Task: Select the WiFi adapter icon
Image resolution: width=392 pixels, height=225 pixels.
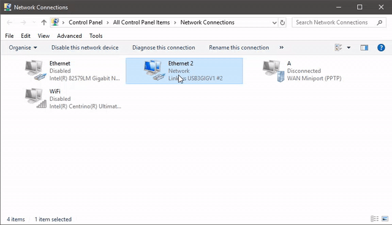Action: (36, 98)
